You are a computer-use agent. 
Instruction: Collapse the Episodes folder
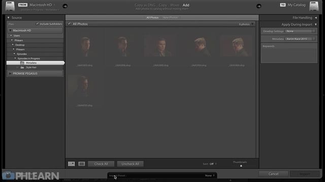[x=14, y=54]
